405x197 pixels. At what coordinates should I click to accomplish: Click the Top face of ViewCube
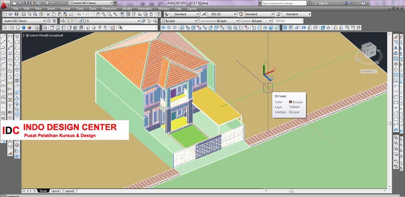(372, 52)
